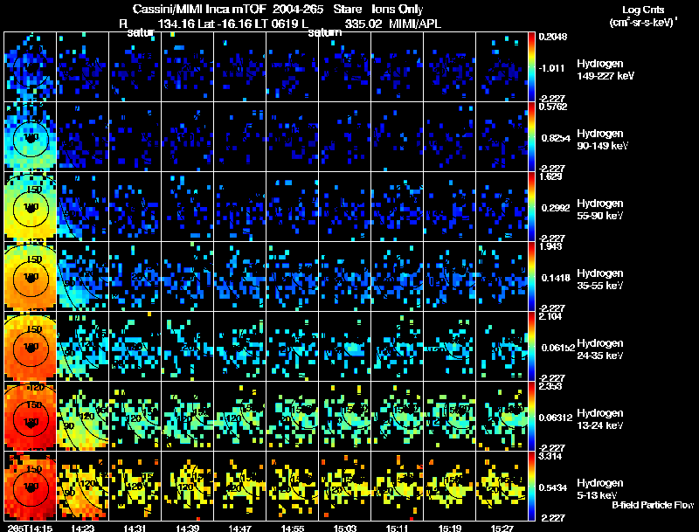Click the "LT 0619" local time text
Image resolution: width=699 pixels, height=532 pixels.
(x=275, y=24)
